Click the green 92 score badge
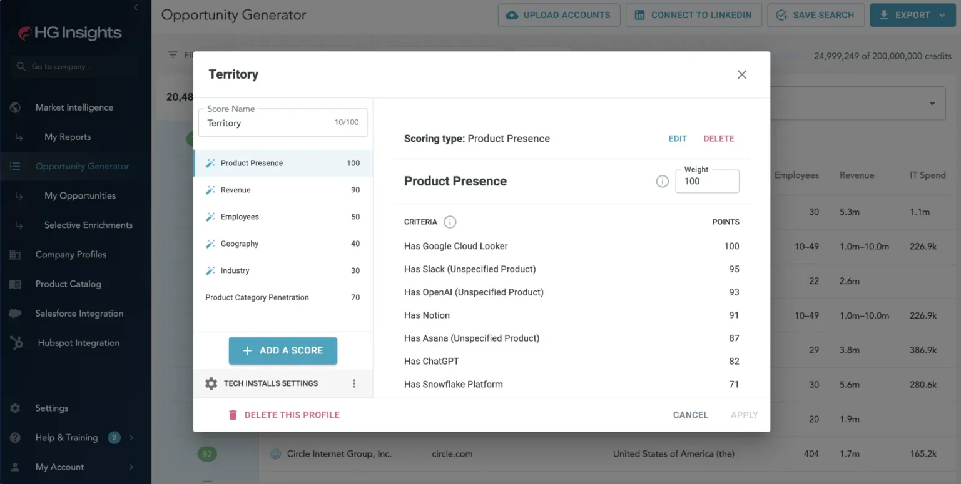Screen dimensions: 961x484 click(208, 454)
